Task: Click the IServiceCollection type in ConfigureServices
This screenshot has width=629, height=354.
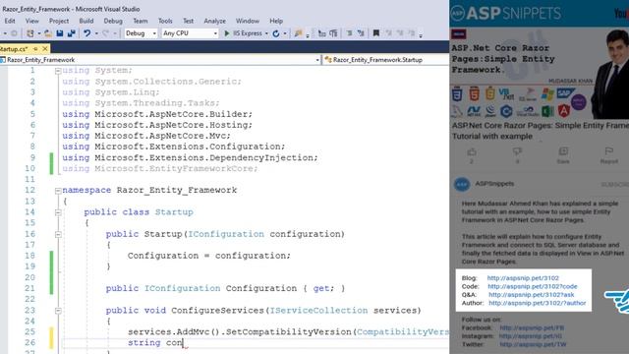Action: 318,311
